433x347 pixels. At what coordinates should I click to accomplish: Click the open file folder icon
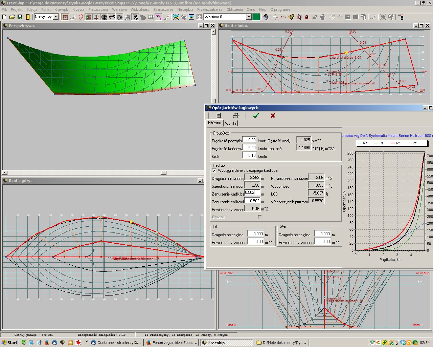[x=12, y=17]
